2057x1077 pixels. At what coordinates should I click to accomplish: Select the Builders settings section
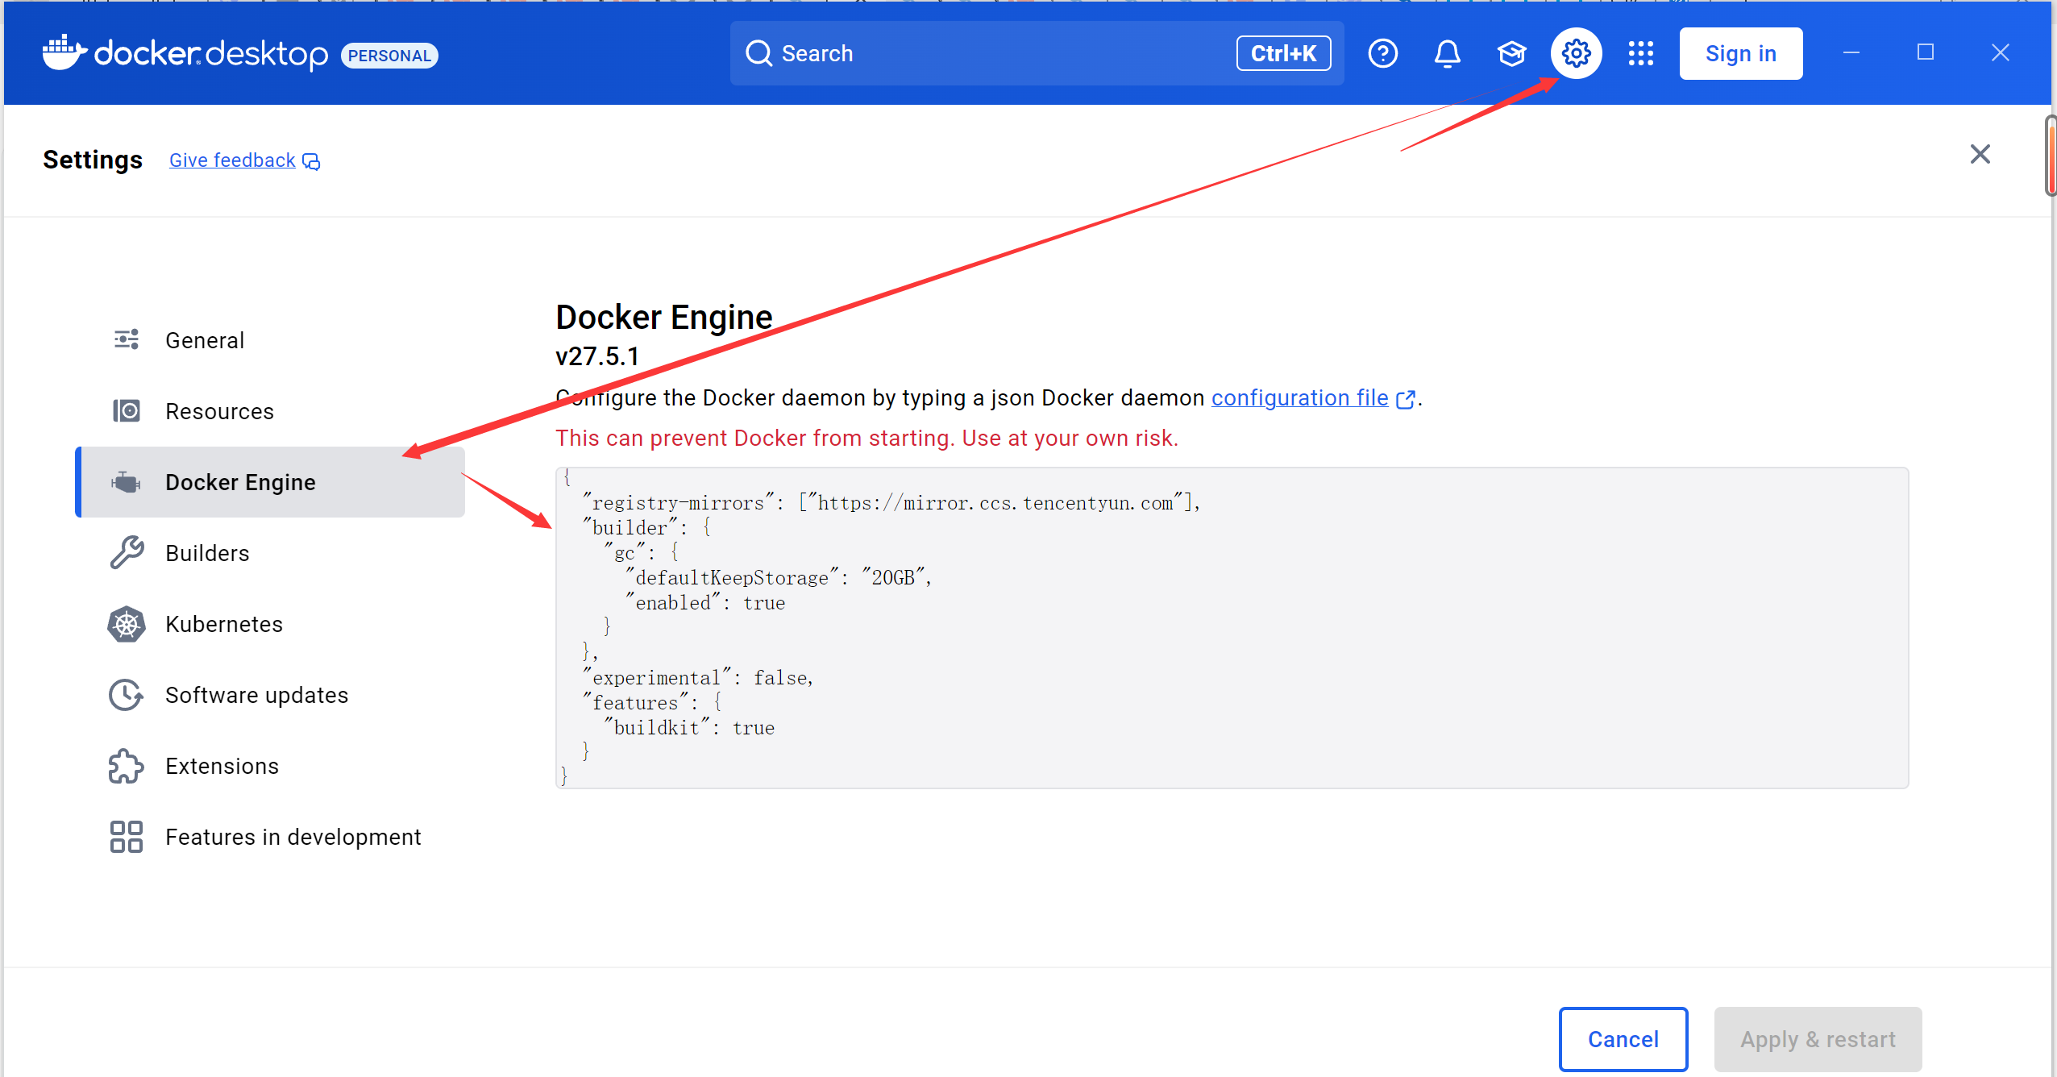click(x=207, y=553)
